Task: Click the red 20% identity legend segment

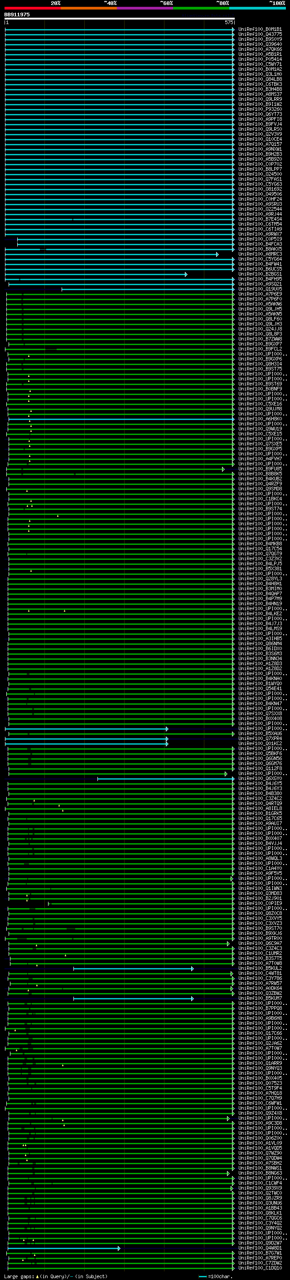Action: tap(32, 8)
